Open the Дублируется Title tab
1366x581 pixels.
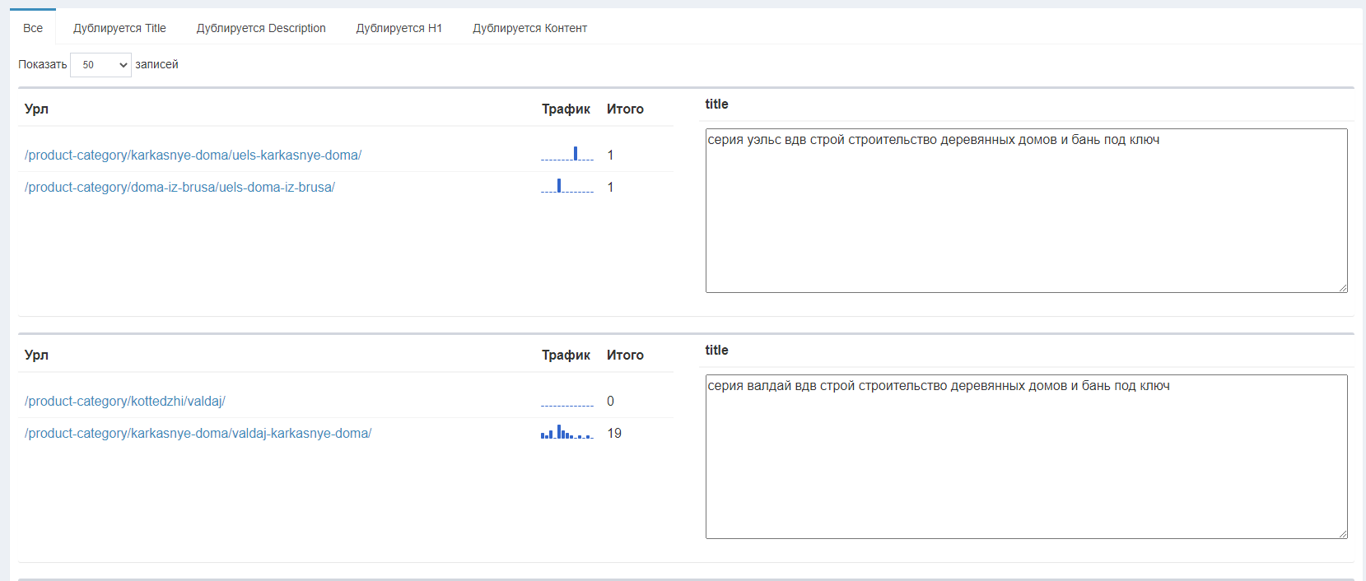119,28
